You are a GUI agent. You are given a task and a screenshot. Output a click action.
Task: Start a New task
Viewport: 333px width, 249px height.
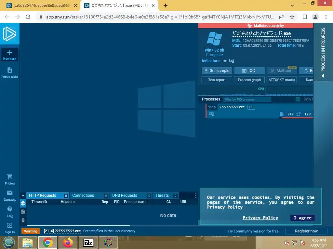coord(9,54)
